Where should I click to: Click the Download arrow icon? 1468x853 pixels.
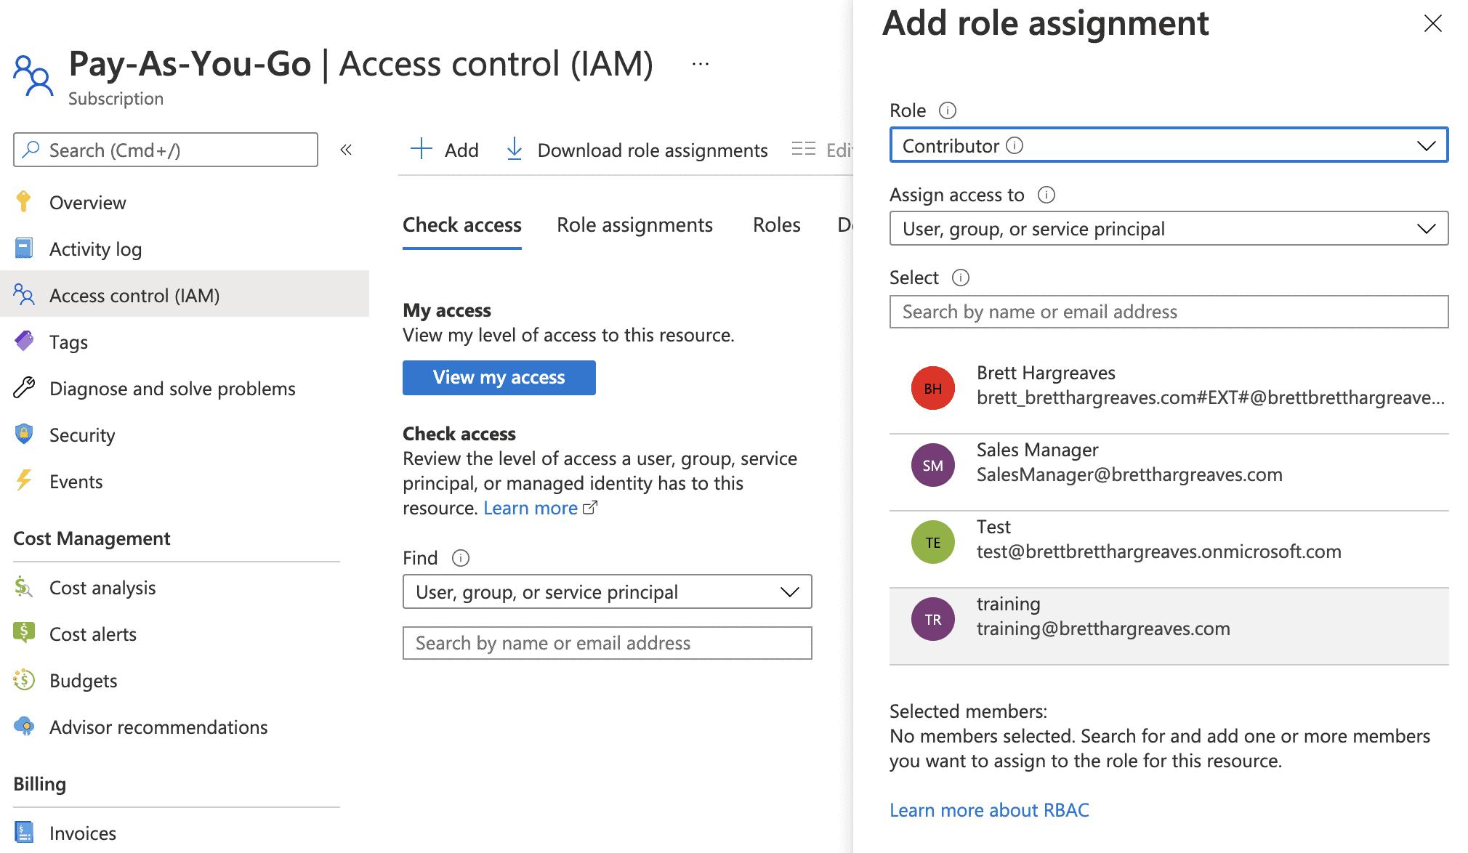[515, 150]
